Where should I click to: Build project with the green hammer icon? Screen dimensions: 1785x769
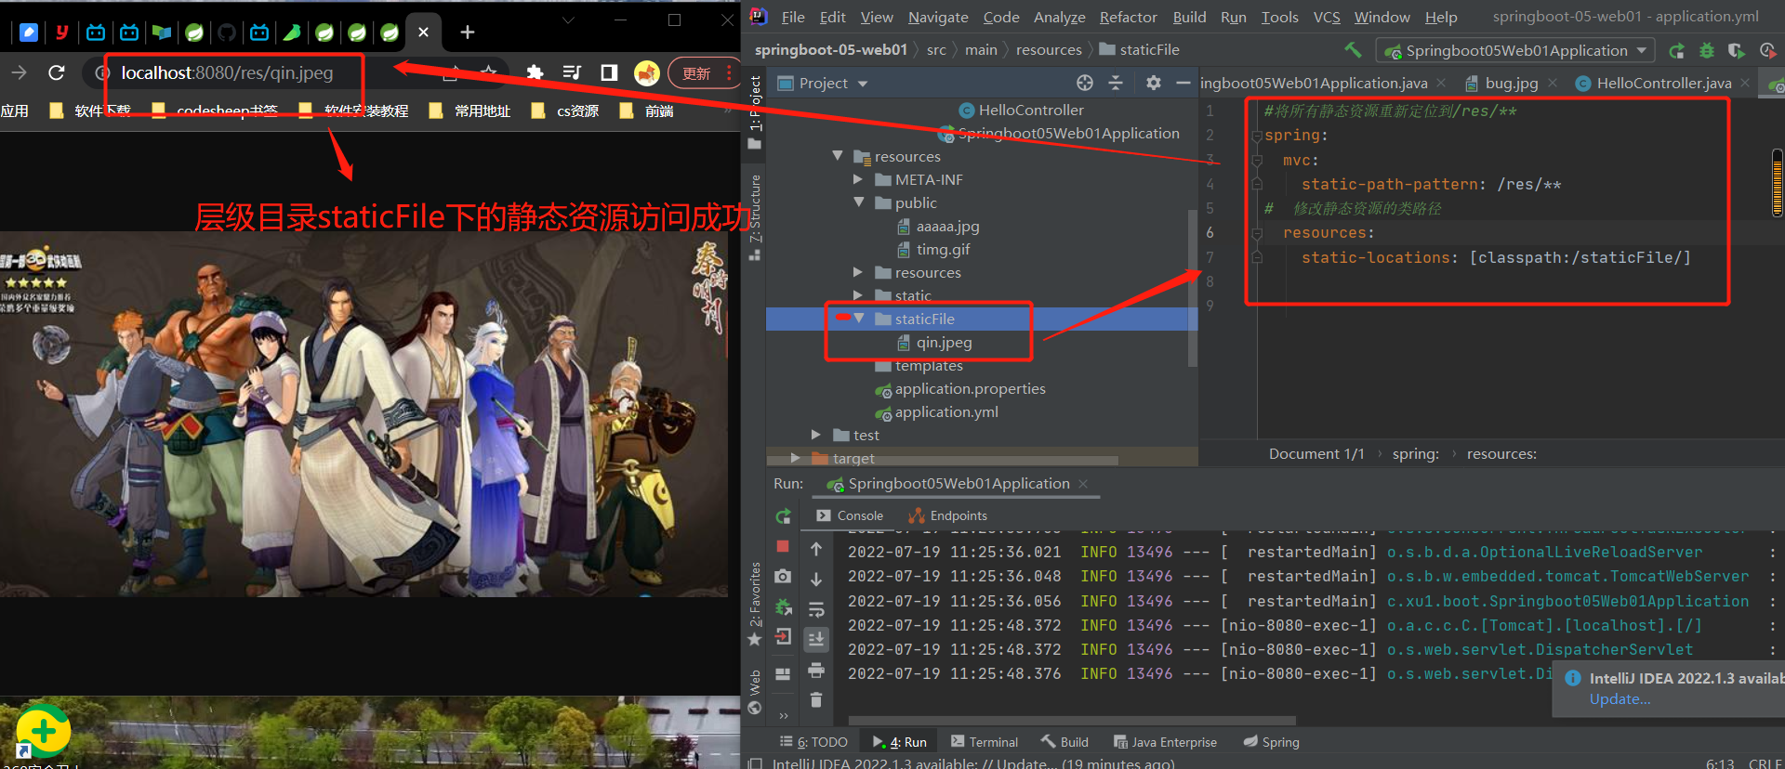[1353, 50]
